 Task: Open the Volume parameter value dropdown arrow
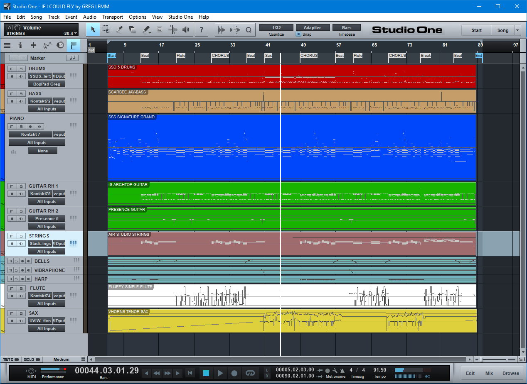(76, 34)
